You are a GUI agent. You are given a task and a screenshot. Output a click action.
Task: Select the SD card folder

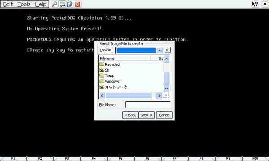(x=104, y=70)
